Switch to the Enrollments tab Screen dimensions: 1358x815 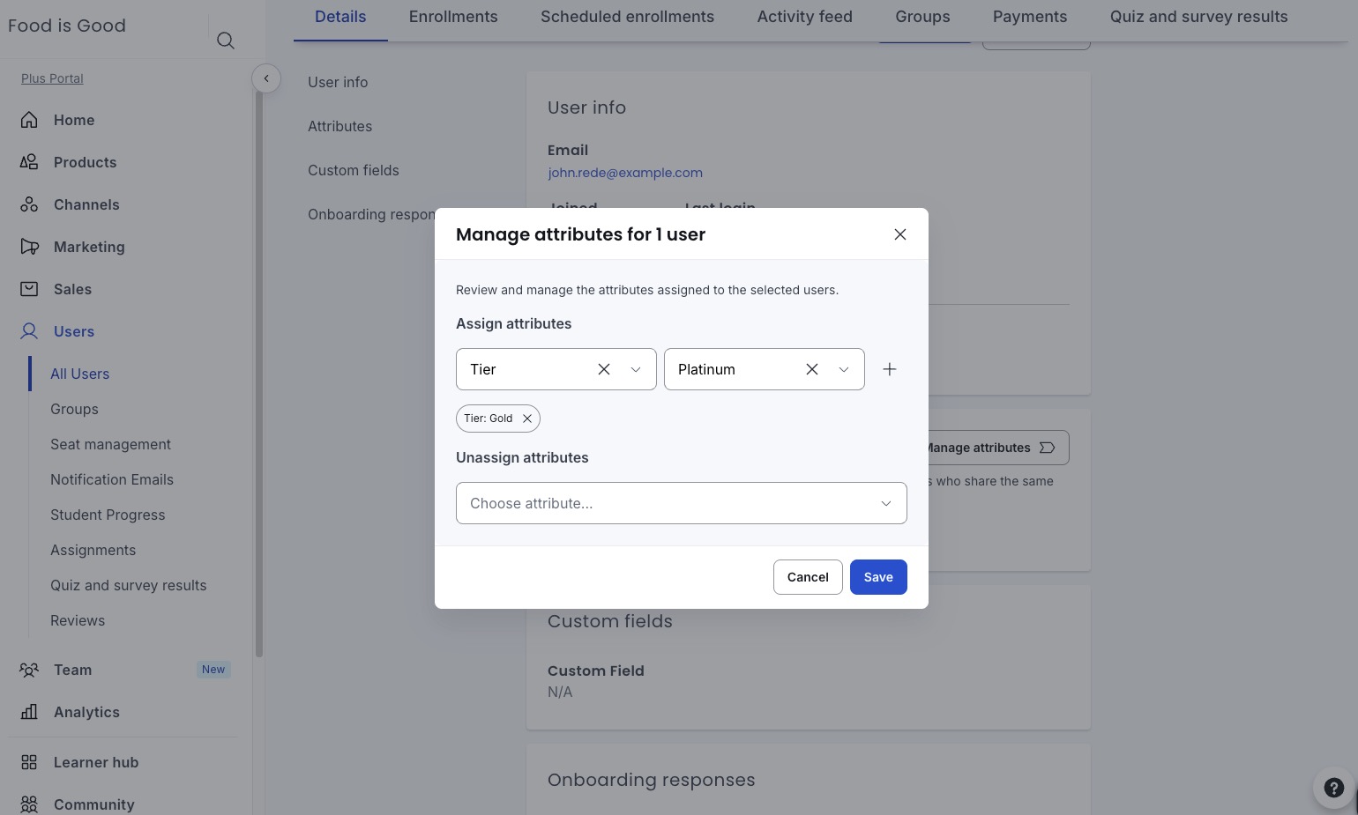pos(453,17)
